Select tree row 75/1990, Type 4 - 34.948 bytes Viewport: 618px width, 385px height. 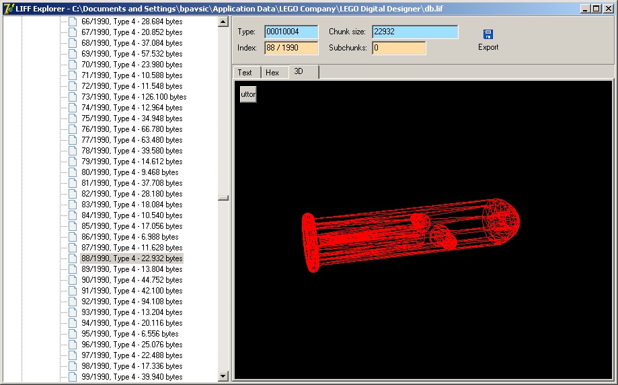coord(132,118)
